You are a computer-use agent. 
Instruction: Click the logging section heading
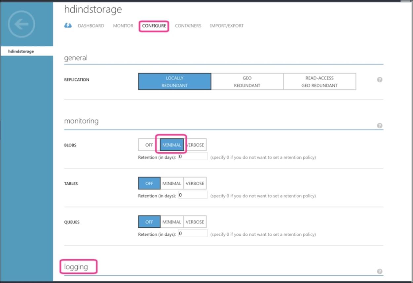click(76, 267)
